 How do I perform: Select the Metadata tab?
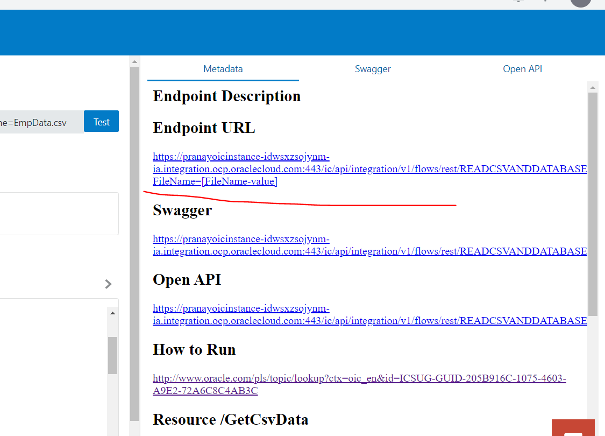tap(223, 69)
